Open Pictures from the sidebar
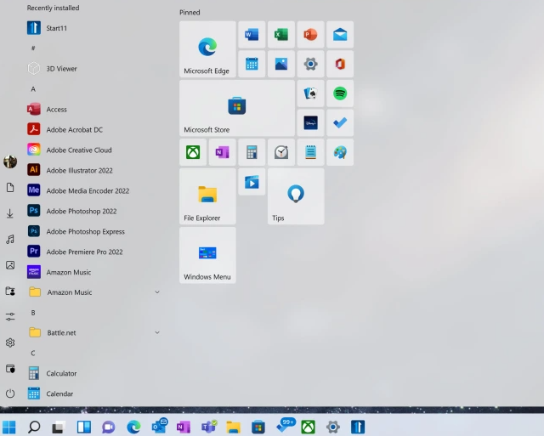 [x=10, y=265]
